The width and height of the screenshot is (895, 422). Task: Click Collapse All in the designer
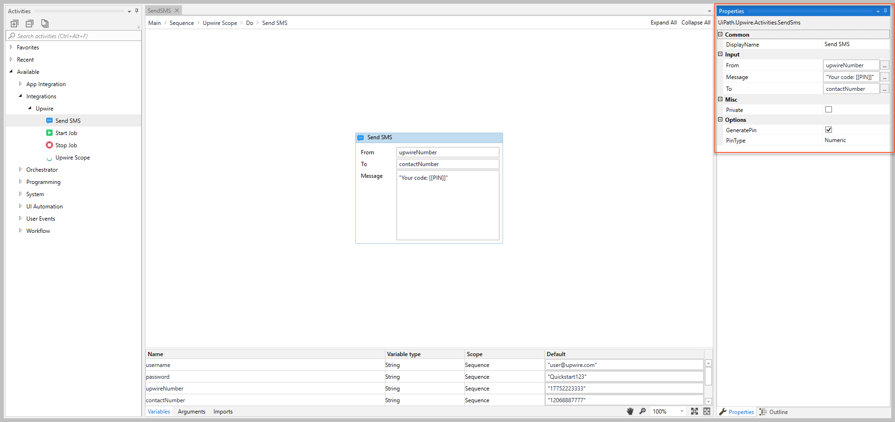click(x=695, y=22)
